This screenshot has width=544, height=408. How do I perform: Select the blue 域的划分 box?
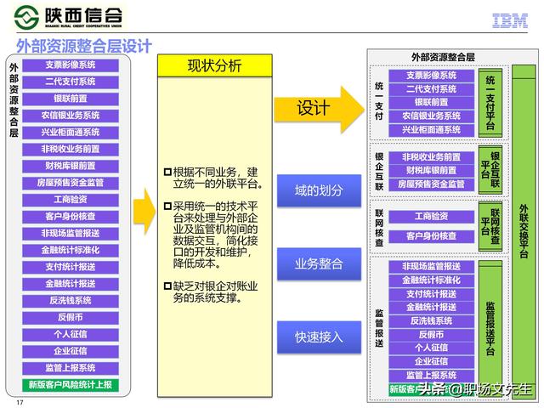319,190
